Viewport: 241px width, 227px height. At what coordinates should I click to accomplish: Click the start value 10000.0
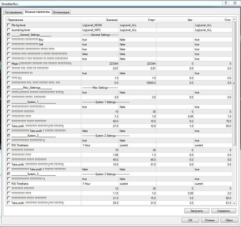point(151,83)
